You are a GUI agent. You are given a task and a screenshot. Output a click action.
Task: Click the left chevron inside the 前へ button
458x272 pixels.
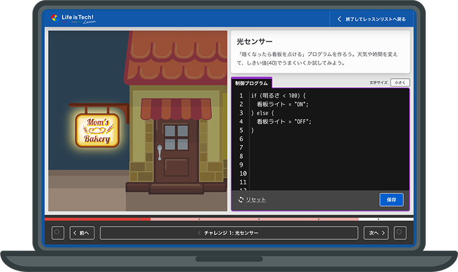76,232
